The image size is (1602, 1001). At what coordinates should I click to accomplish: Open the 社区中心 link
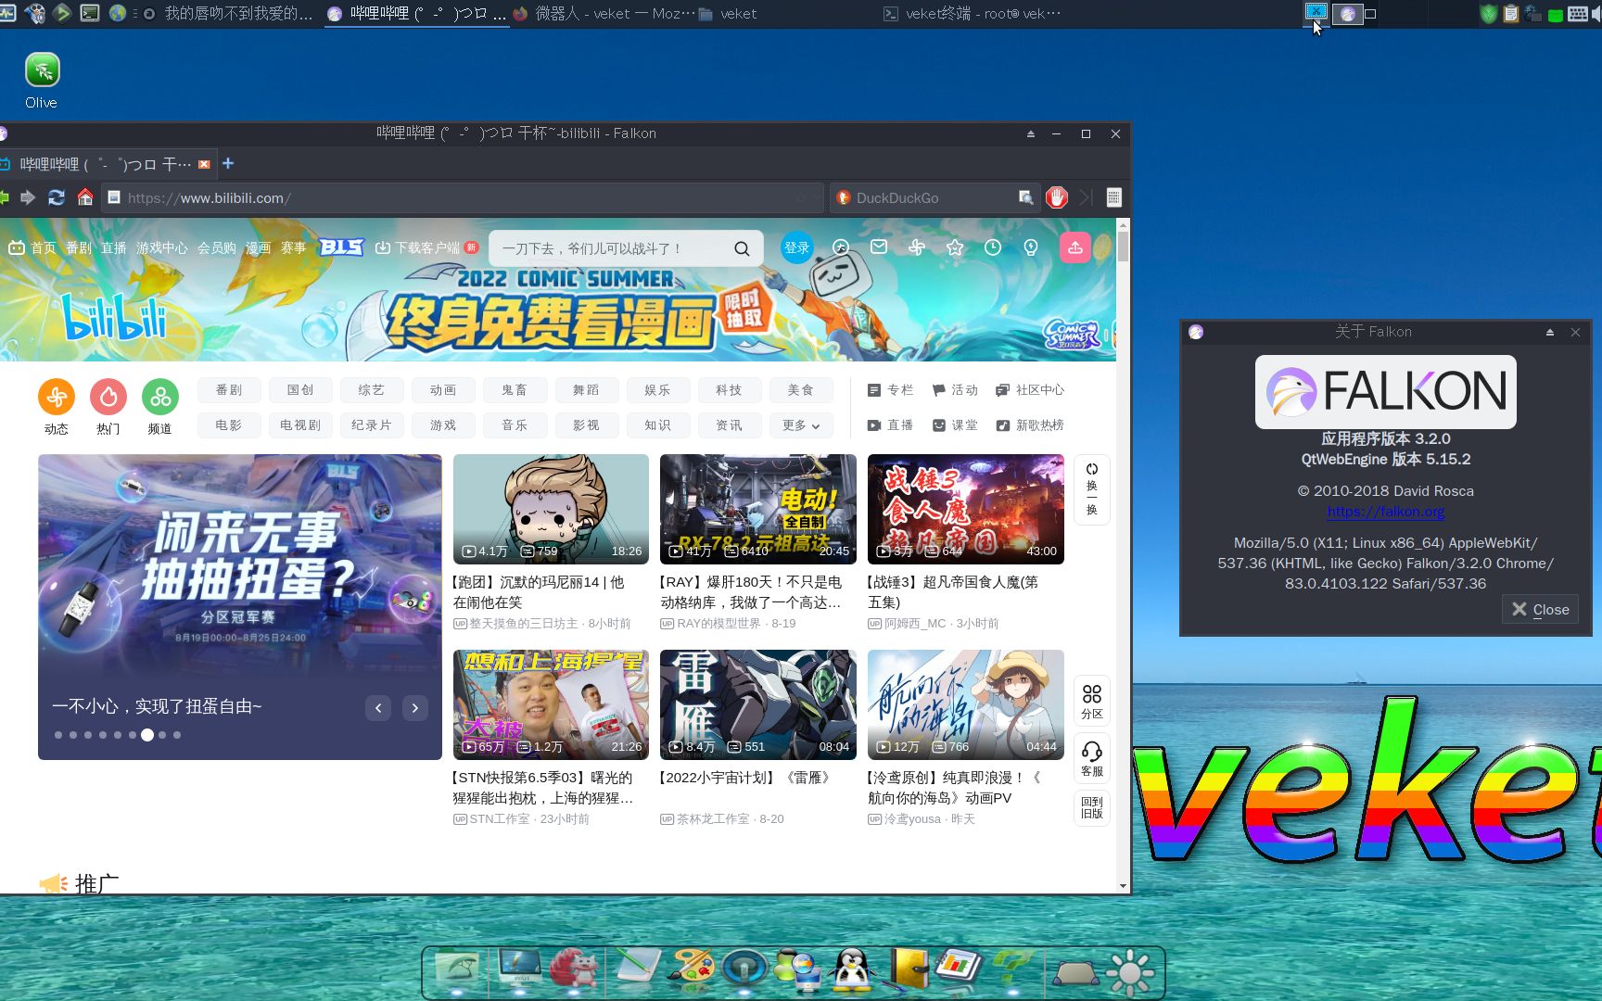pyautogui.click(x=1029, y=390)
